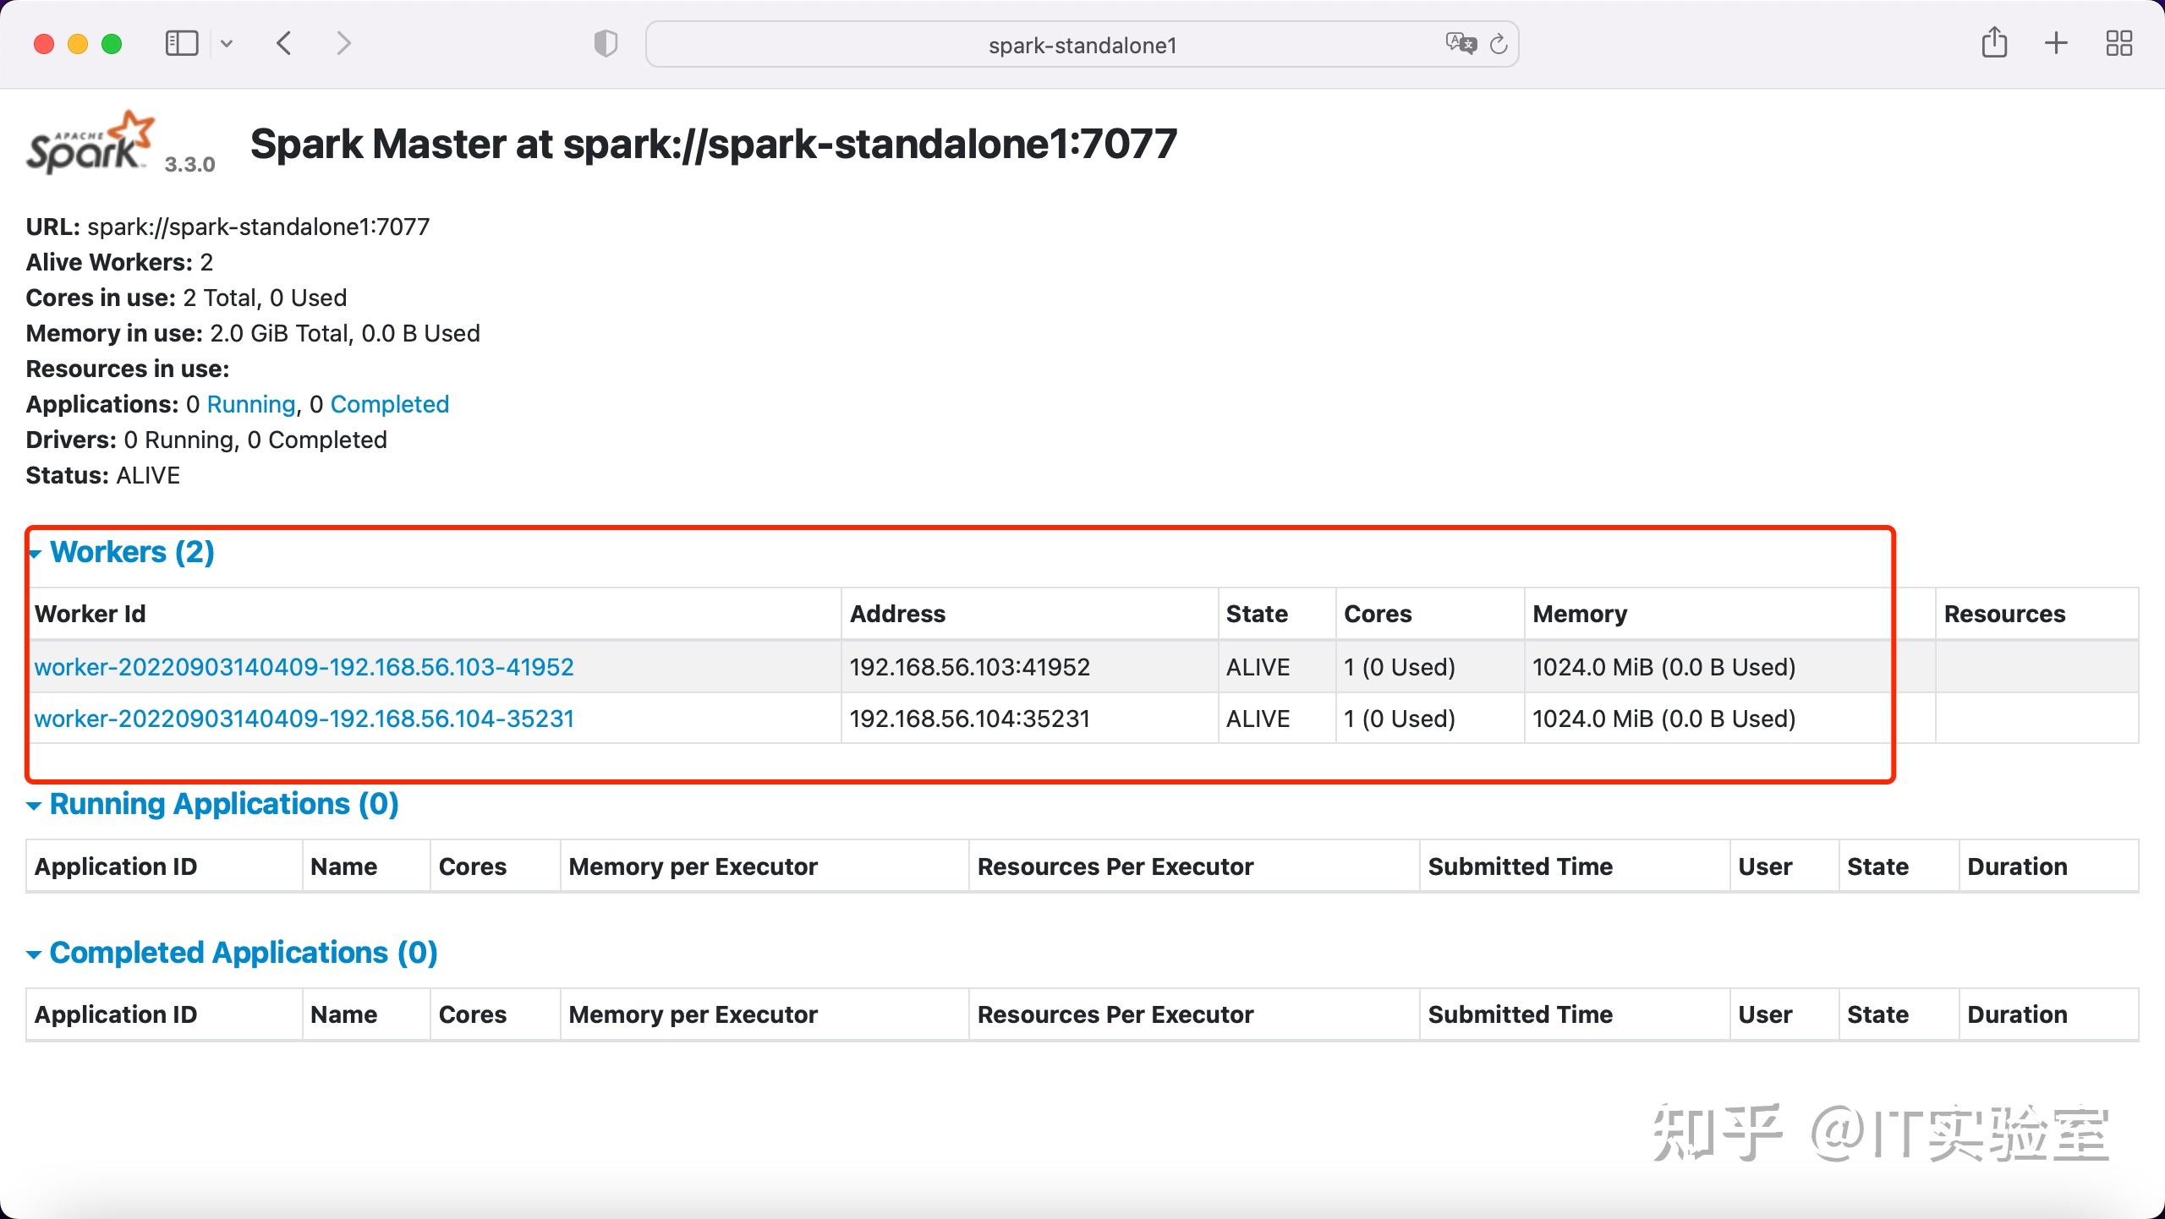Click the tab overview icon

click(2119, 42)
